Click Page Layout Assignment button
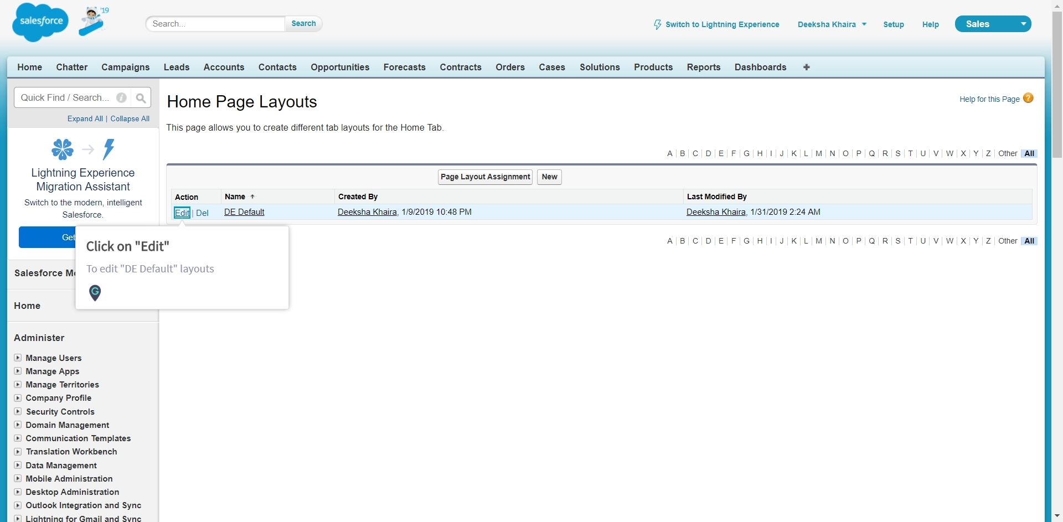This screenshot has height=522, width=1063. 485,177
